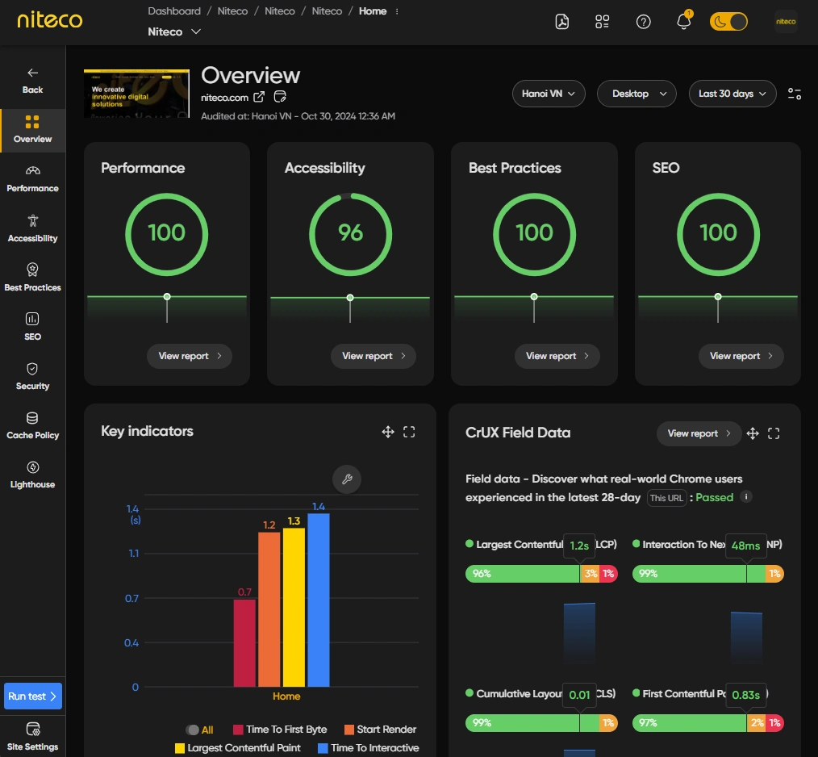The height and width of the screenshot is (757, 818).
Task: Click the site preview thumbnail
Action: coord(136,94)
